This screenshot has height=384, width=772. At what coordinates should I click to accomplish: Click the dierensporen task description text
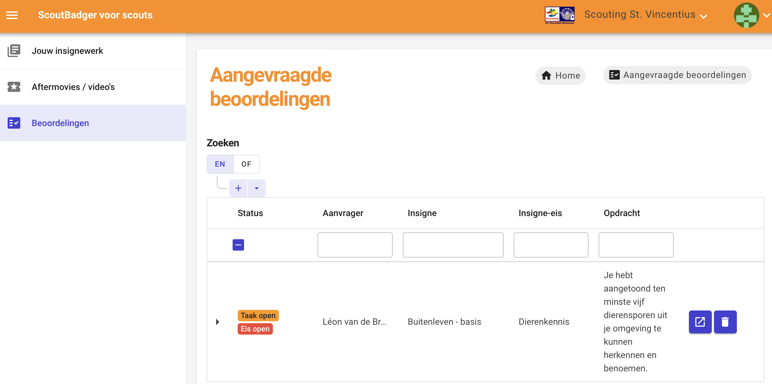pos(635,322)
